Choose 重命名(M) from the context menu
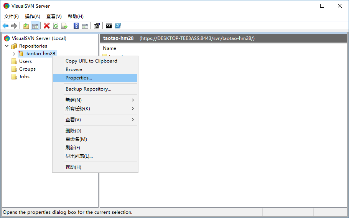This screenshot has width=349, height=218. (x=95, y=139)
